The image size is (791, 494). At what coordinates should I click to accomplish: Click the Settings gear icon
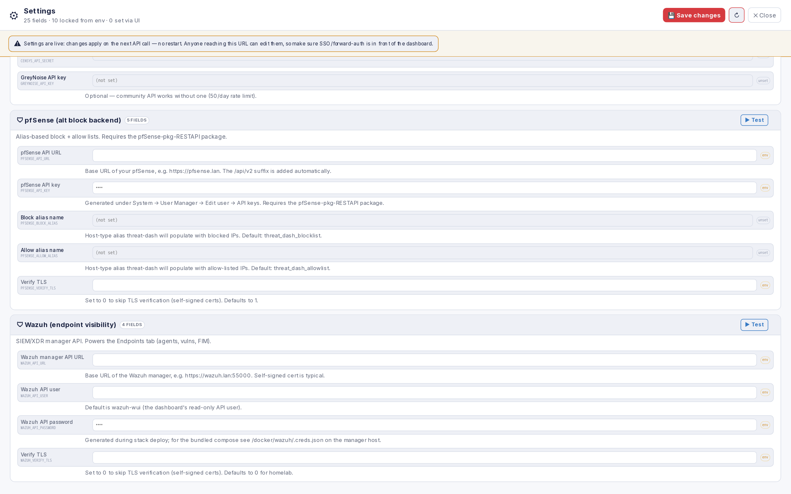14,15
